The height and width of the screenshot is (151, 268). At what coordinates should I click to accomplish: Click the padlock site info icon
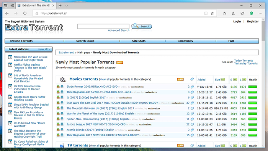[x=37, y=13]
